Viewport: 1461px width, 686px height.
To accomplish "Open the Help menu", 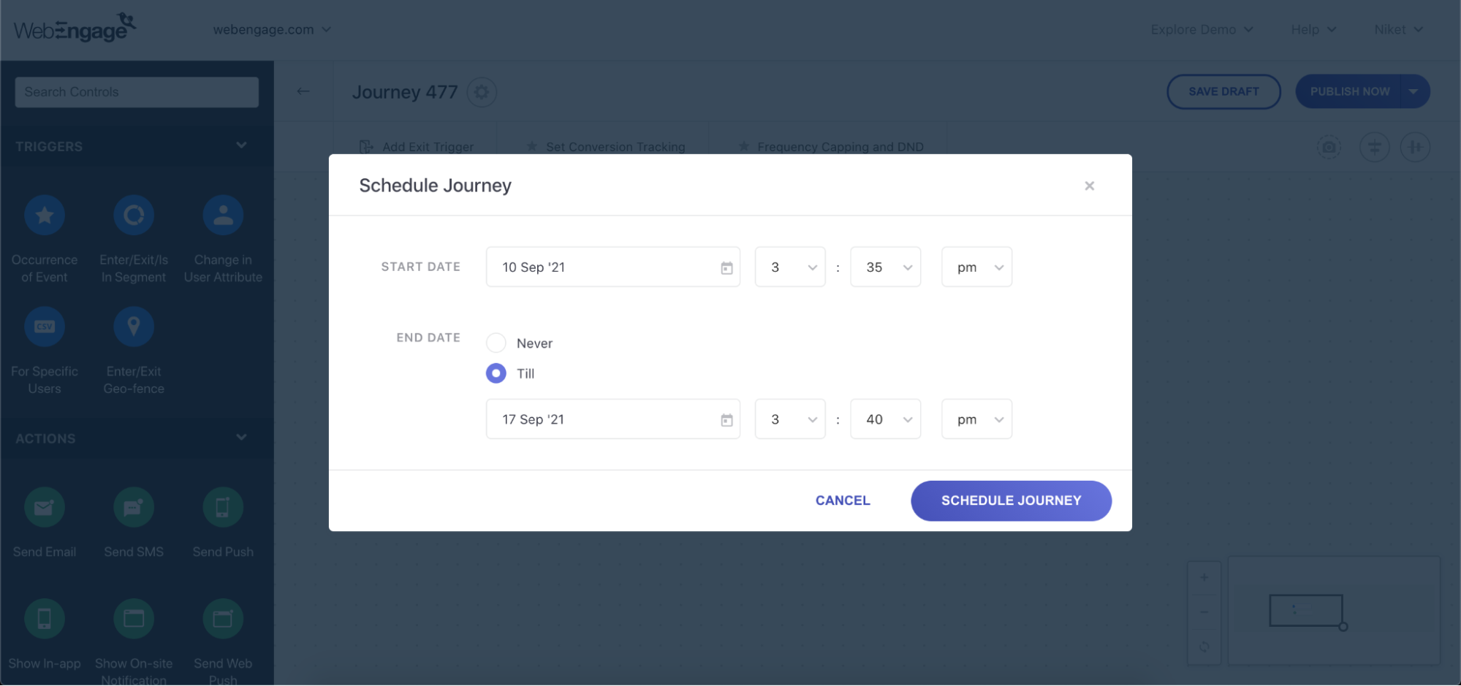I will click(1313, 29).
